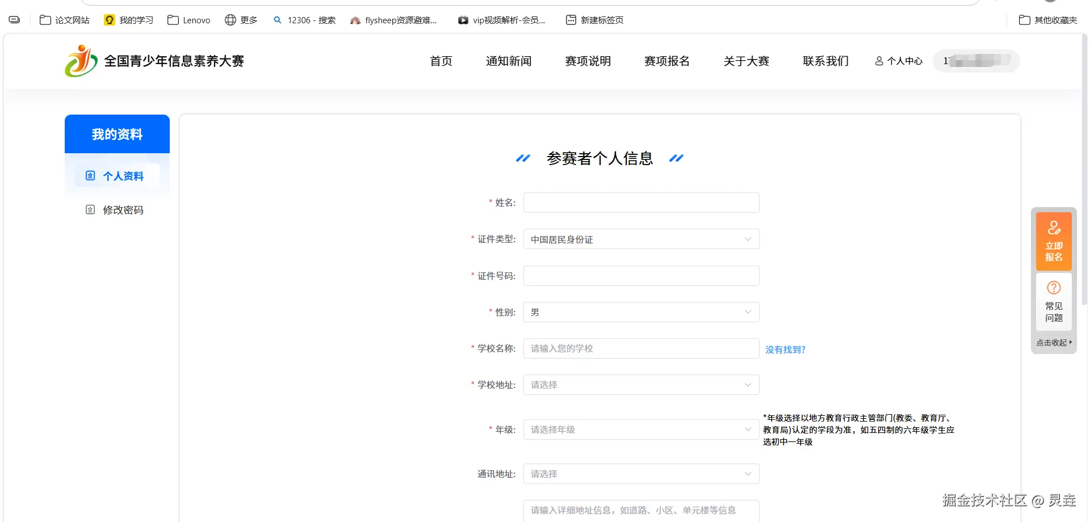This screenshot has width=1090, height=522.
Task: Click the detailed address input field
Action: click(x=641, y=510)
